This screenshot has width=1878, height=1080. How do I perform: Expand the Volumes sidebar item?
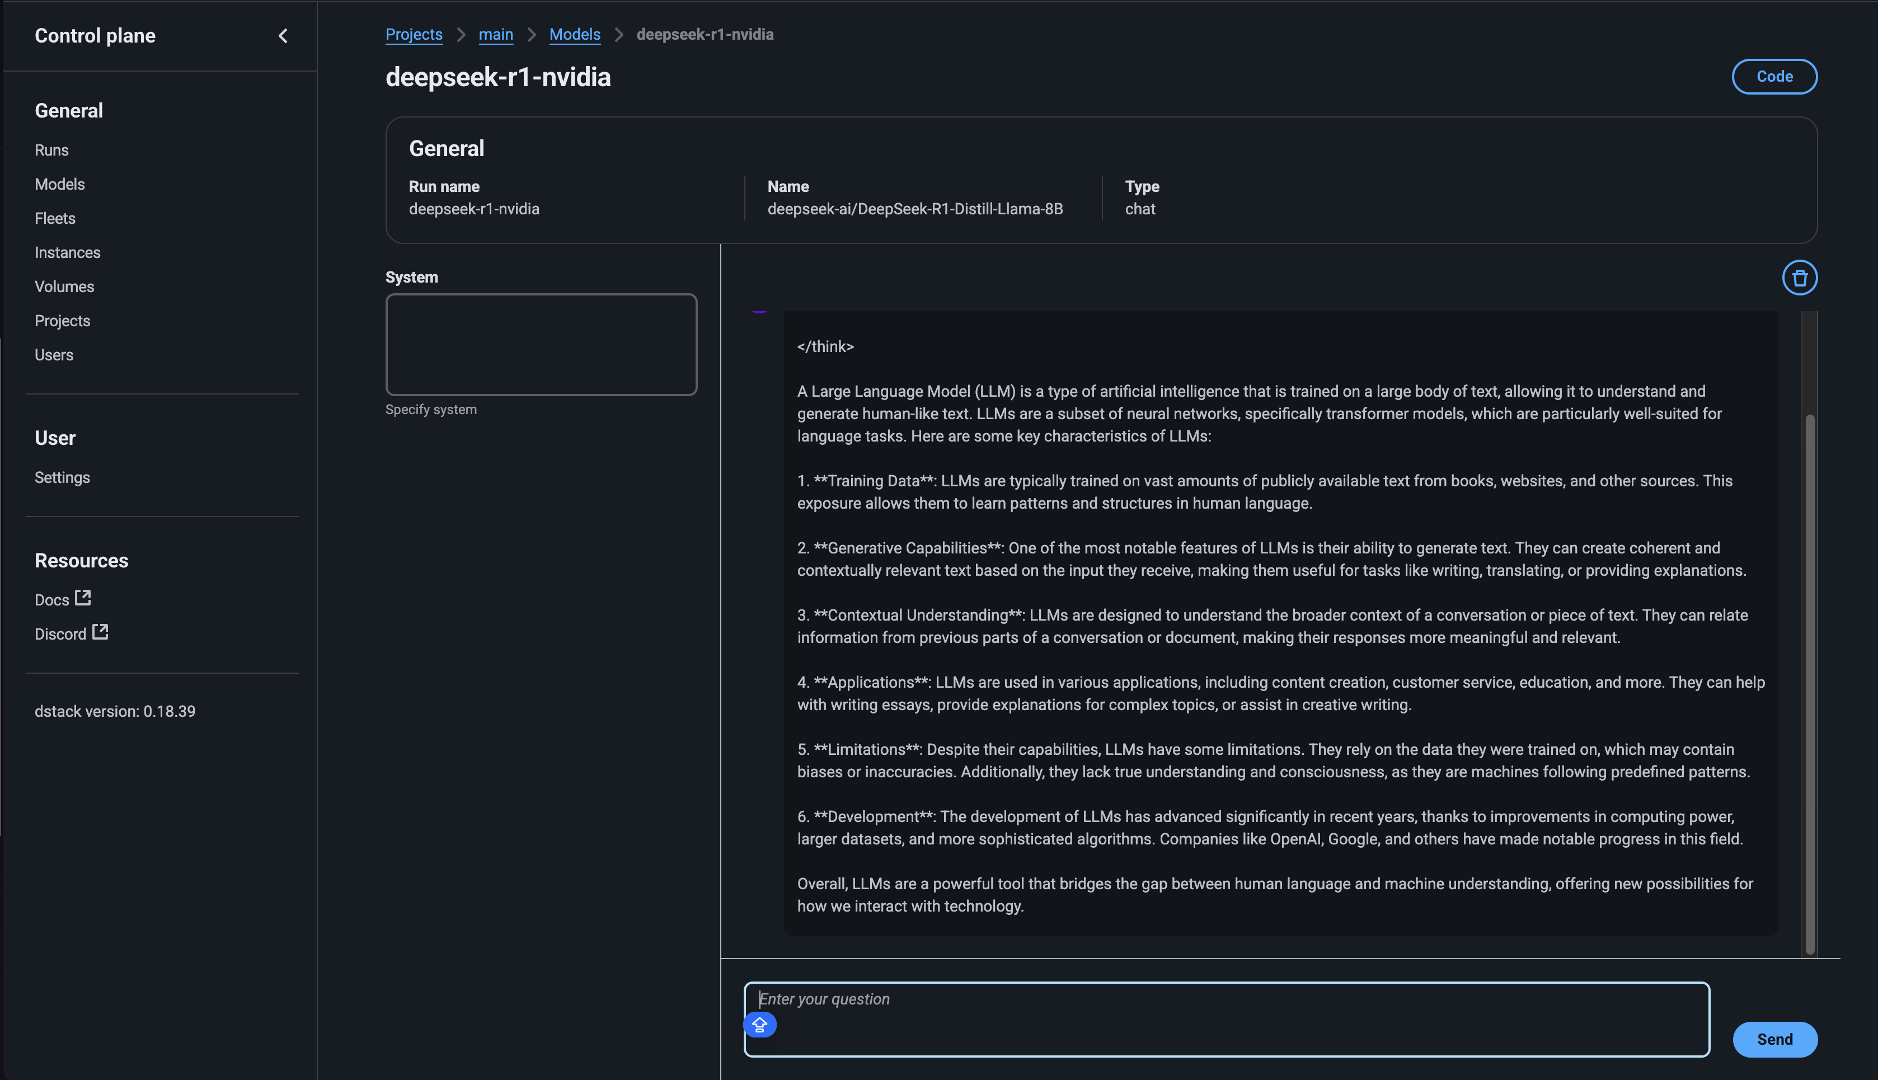coord(64,287)
